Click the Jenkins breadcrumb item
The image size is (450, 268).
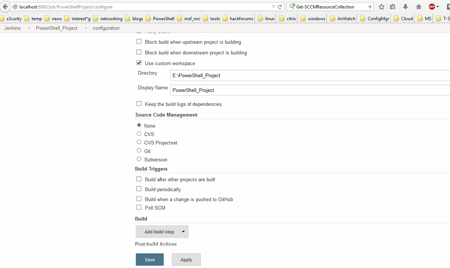pos(12,28)
